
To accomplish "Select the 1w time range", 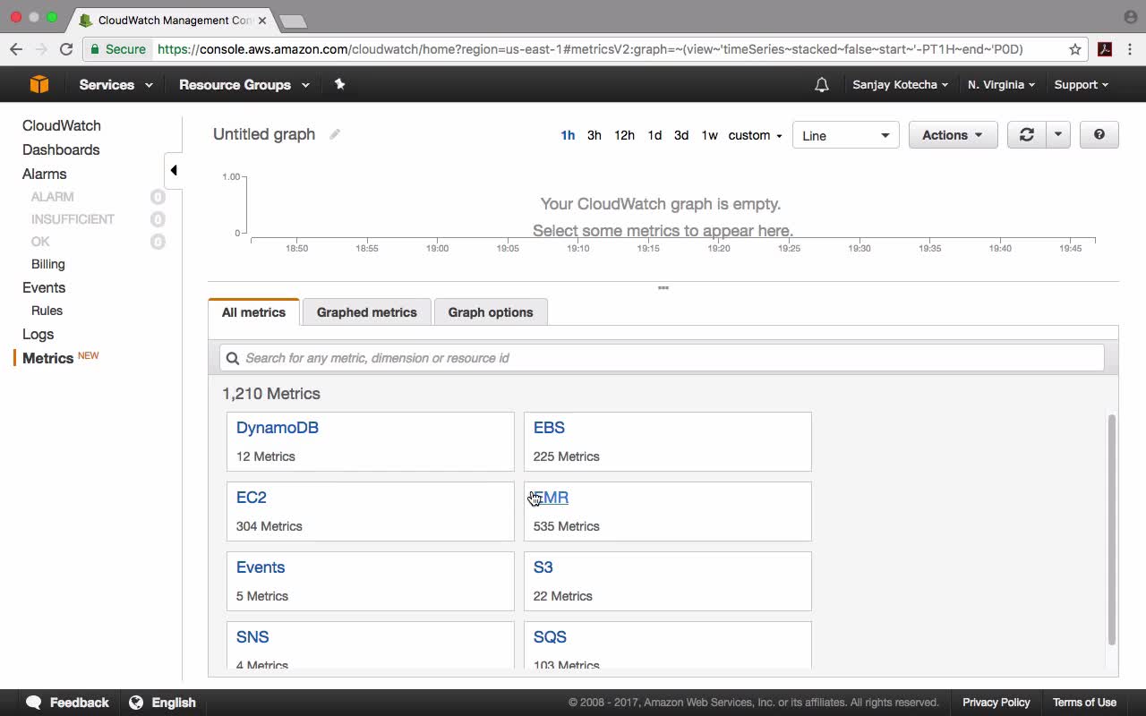I will coord(709,135).
